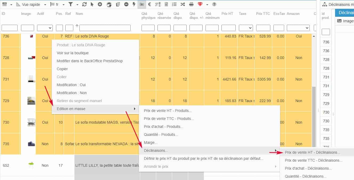Click the filter funnel icon
Viewport: 354px width, 180px height.
coord(70,4)
